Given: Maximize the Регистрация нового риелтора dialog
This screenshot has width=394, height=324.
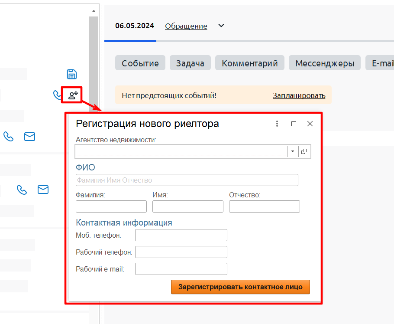Looking at the screenshot, I should 294,124.
